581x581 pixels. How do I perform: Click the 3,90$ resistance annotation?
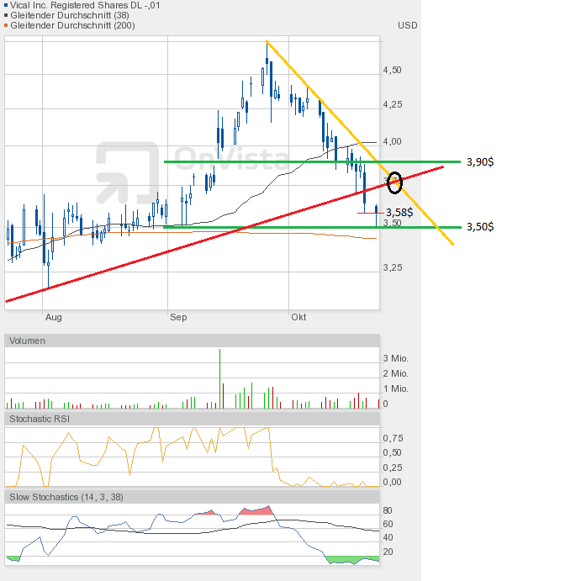tap(480, 162)
